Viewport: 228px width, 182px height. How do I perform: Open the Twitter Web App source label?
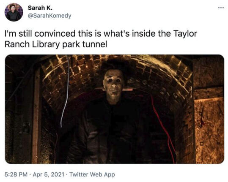pos(92,174)
